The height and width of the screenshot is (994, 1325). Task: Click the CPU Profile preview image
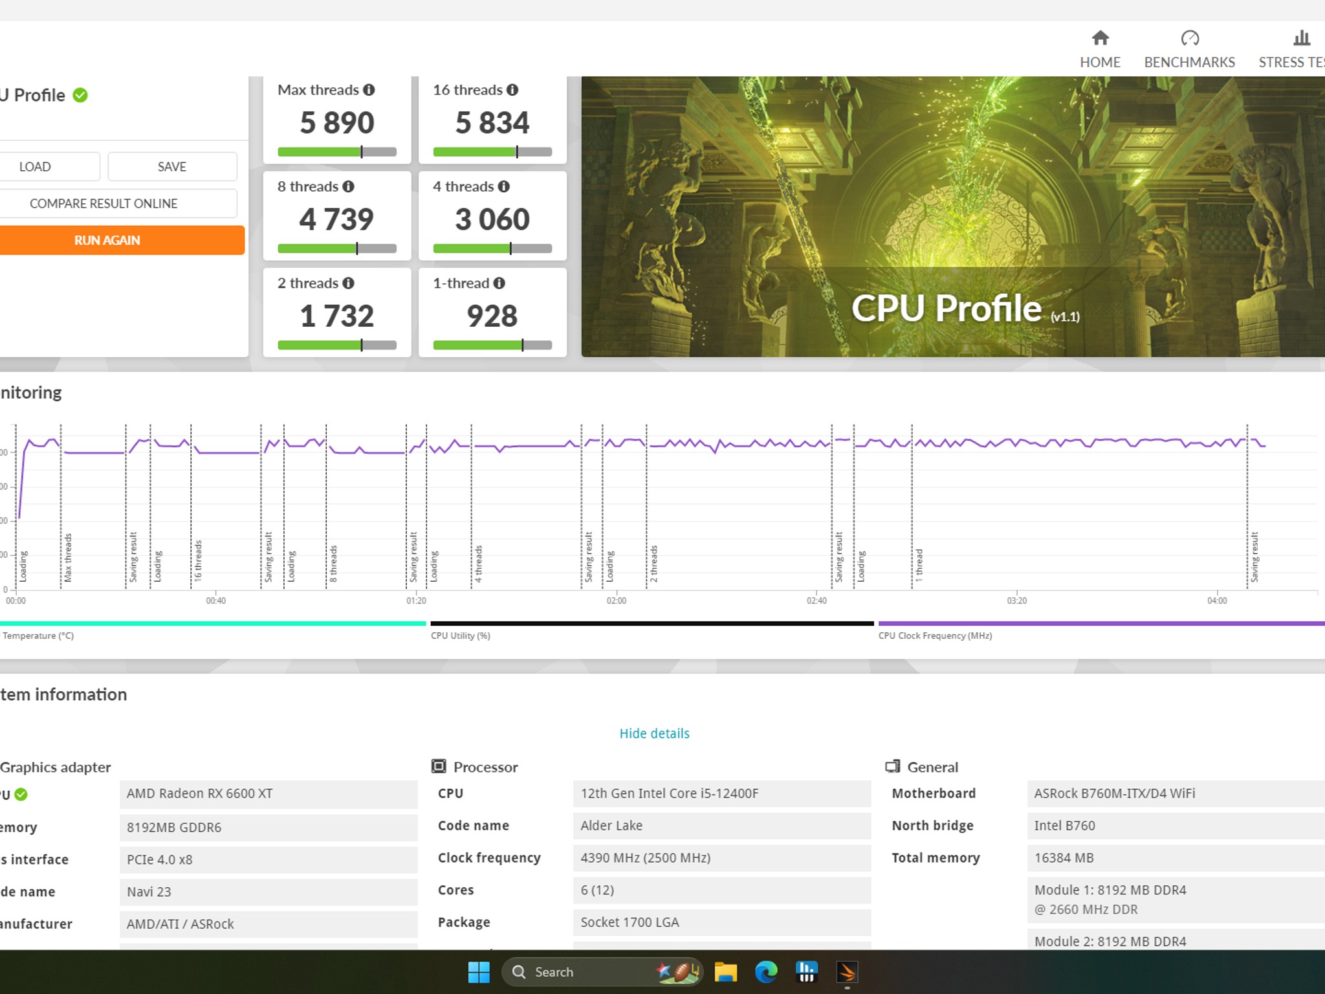pyautogui.click(x=953, y=217)
